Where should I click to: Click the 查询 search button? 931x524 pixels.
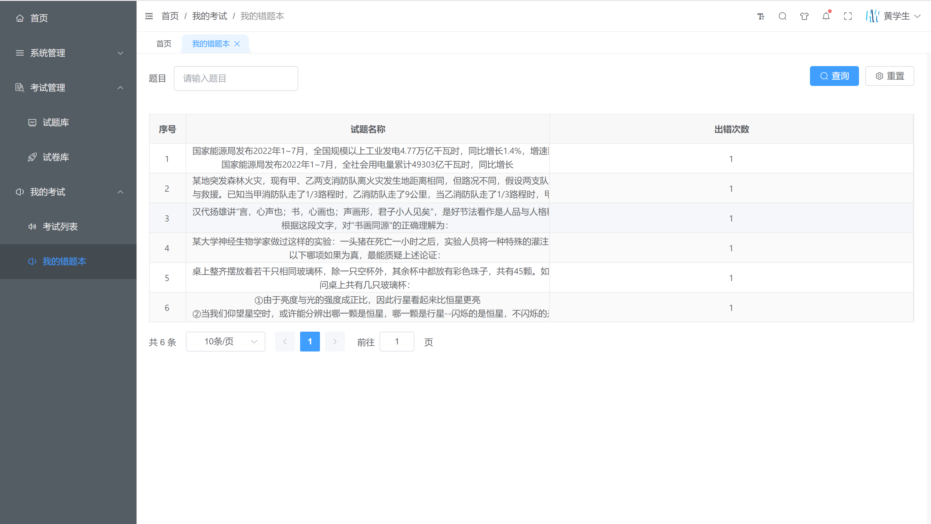834,76
